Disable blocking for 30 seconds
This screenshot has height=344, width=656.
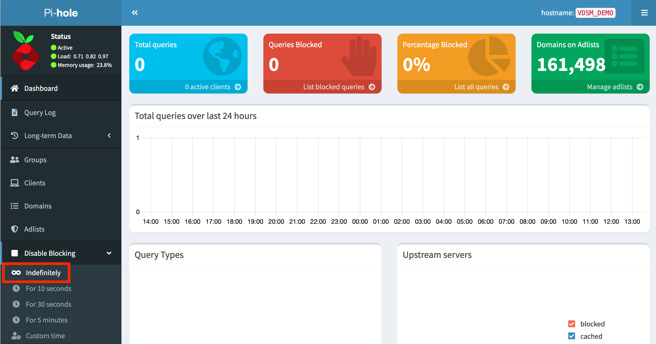click(x=48, y=304)
